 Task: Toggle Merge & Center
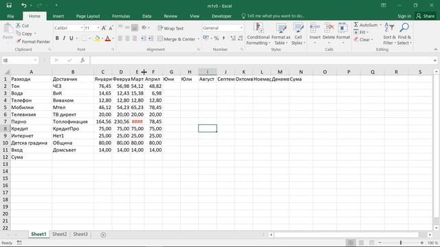(x=176, y=39)
